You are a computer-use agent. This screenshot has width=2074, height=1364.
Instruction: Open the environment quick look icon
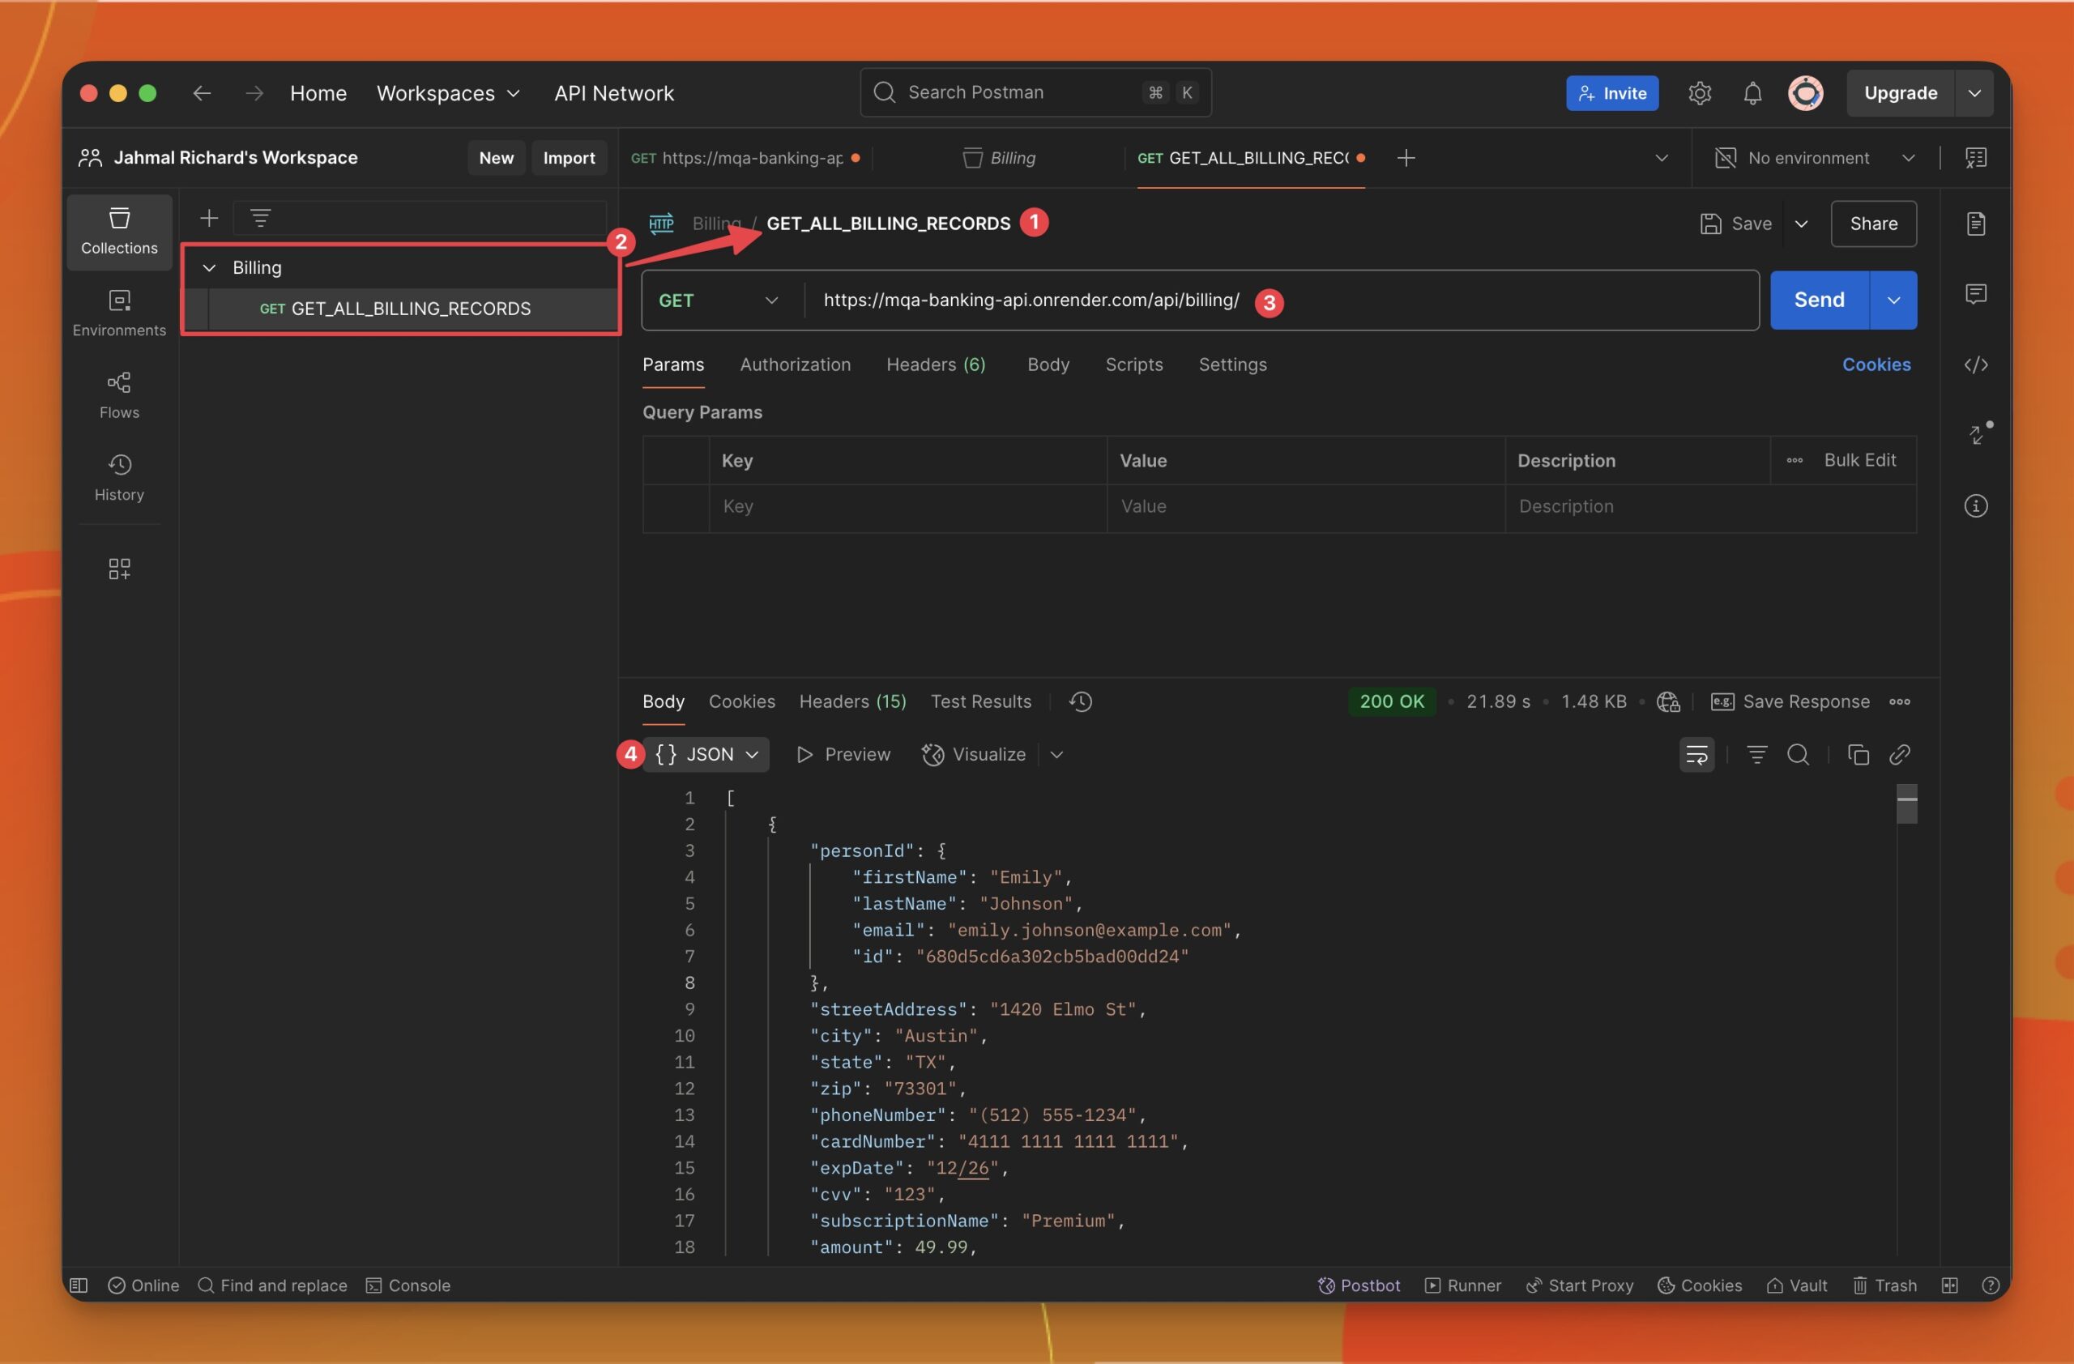click(x=1975, y=158)
